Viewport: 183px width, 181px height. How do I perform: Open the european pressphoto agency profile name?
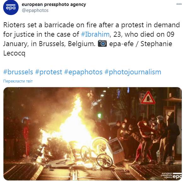pos(54,4)
